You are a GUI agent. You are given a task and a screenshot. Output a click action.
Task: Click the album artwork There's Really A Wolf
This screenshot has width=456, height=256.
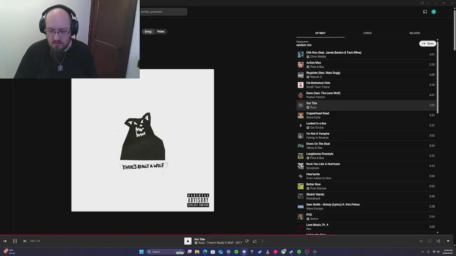point(142,140)
